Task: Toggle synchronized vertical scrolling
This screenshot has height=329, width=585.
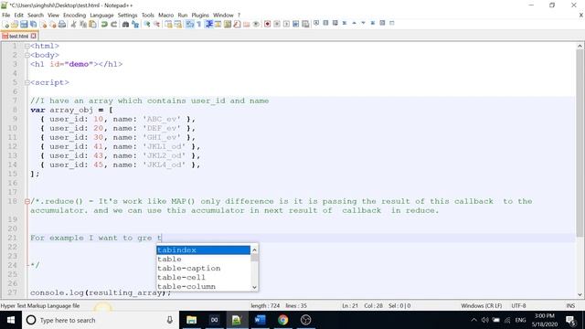Action: [168, 25]
